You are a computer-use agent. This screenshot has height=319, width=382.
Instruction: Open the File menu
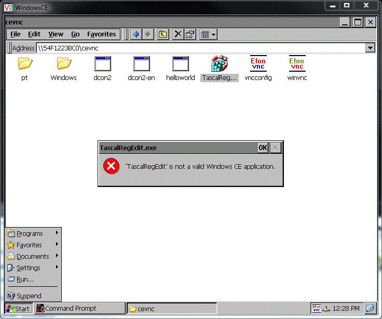pos(16,34)
